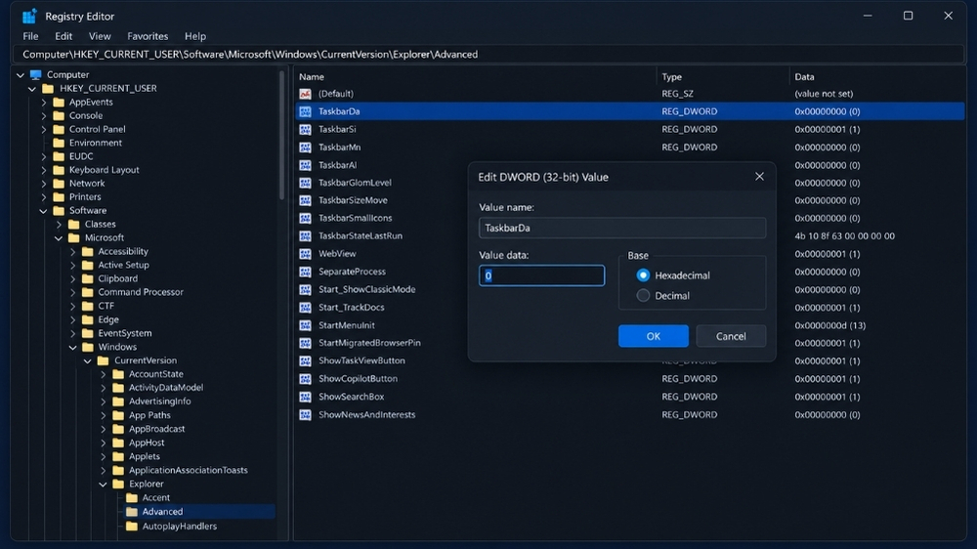Expand the App Paths key
This screenshot has height=549, width=977.
103,415
